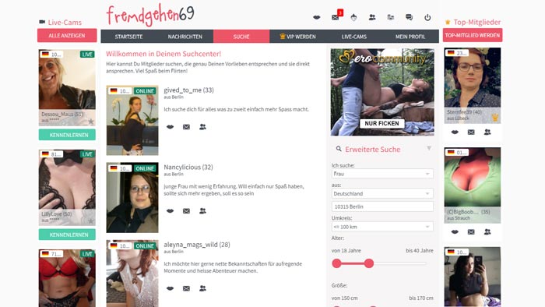Image resolution: width=545 pixels, height=307 pixels.
Task: Send a message to aleyna_mags_wild
Action: click(x=186, y=288)
